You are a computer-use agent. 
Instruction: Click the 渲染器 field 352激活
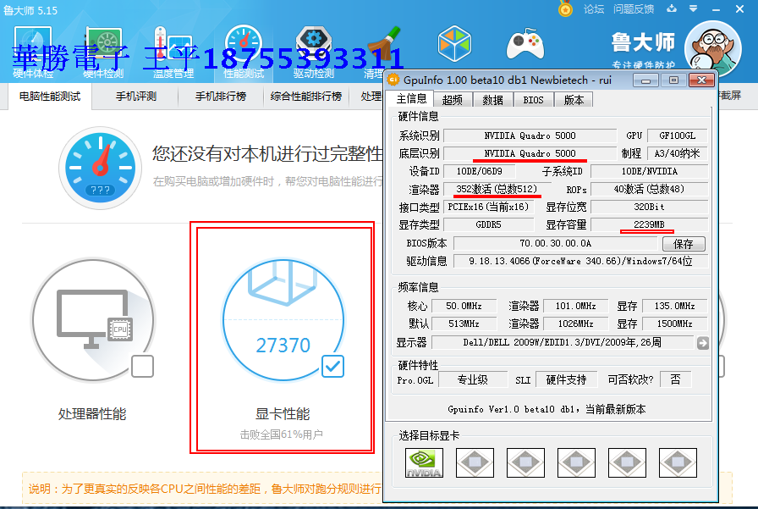point(497,189)
